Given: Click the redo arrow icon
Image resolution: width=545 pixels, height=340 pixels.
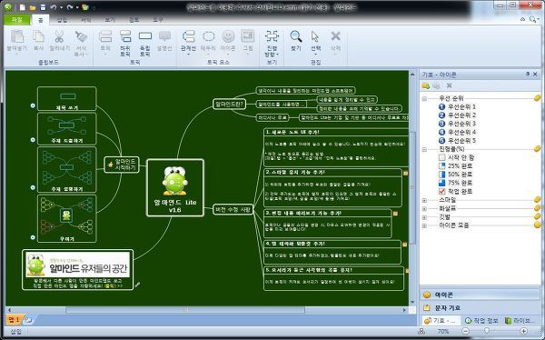Looking at the screenshot, I should pyautogui.click(x=70, y=7).
